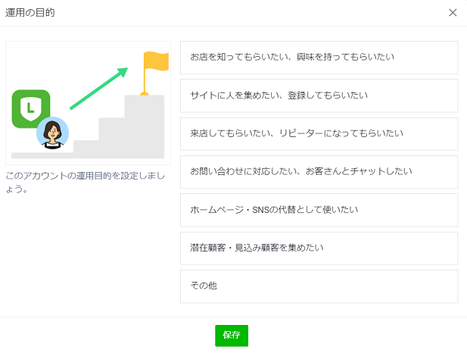
Task: Click the orange flagpole base on top step
Action: pyautogui.click(x=144, y=93)
